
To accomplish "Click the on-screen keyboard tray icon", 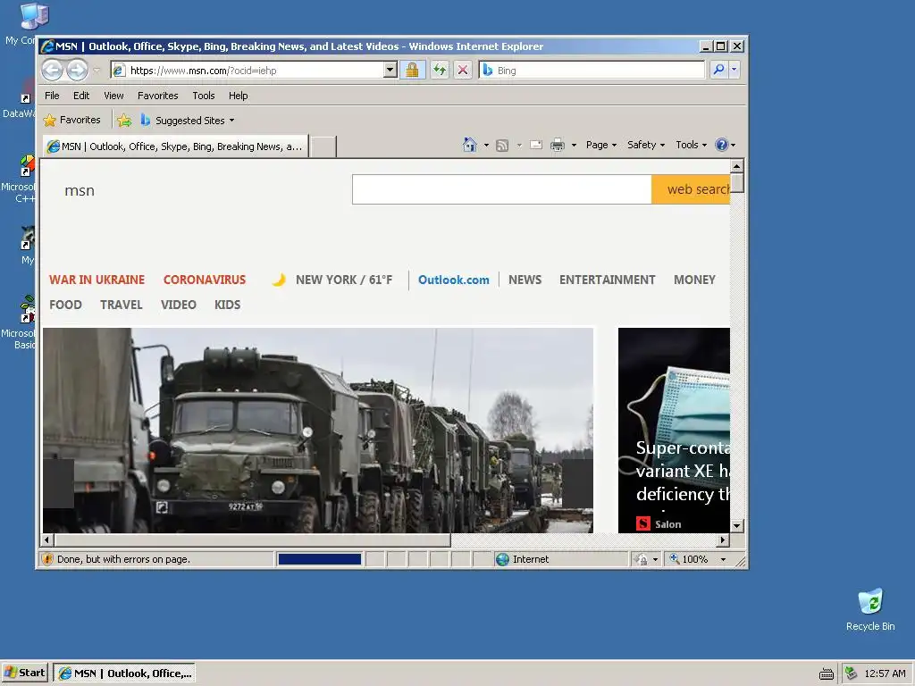I will (x=827, y=673).
